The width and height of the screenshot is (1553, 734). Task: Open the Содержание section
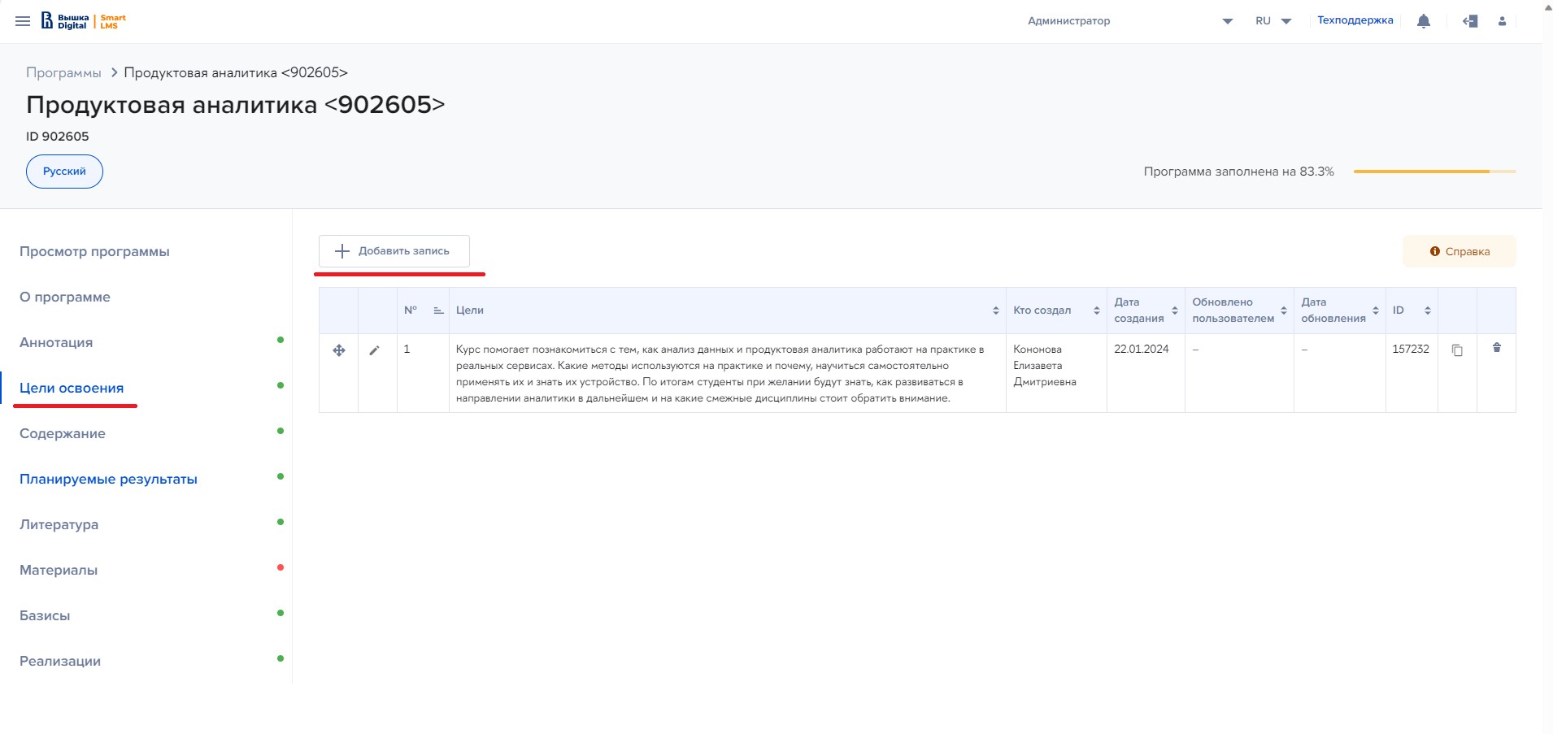[x=63, y=433]
